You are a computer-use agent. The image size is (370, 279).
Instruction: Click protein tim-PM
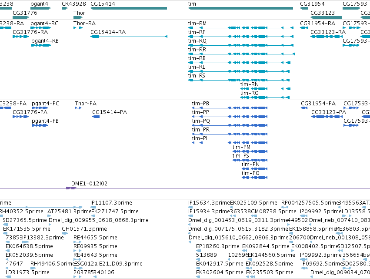pos(250,151)
